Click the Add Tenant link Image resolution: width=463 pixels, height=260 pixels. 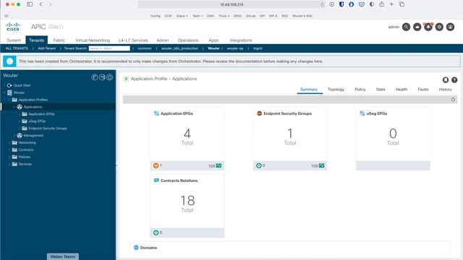(x=46, y=48)
